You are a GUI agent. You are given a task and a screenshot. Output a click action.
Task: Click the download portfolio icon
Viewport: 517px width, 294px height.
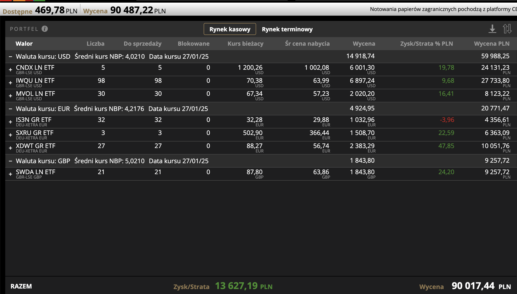coord(492,29)
